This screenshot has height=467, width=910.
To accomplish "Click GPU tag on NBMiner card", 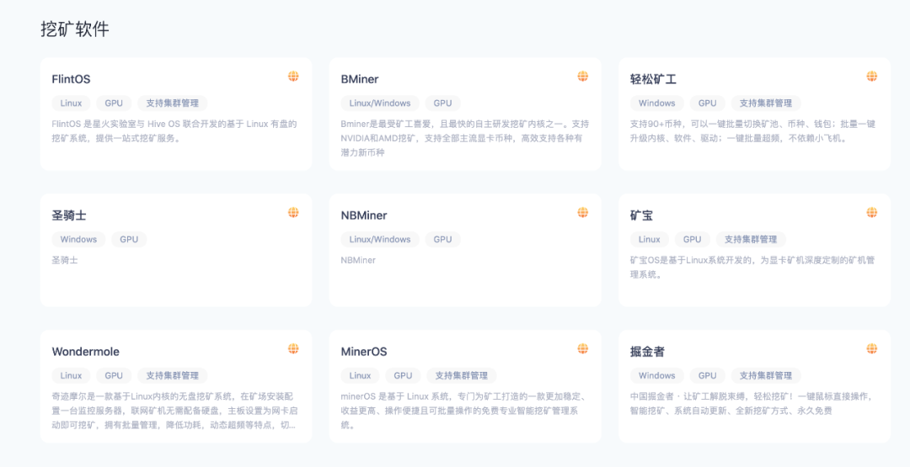I will tap(443, 239).
